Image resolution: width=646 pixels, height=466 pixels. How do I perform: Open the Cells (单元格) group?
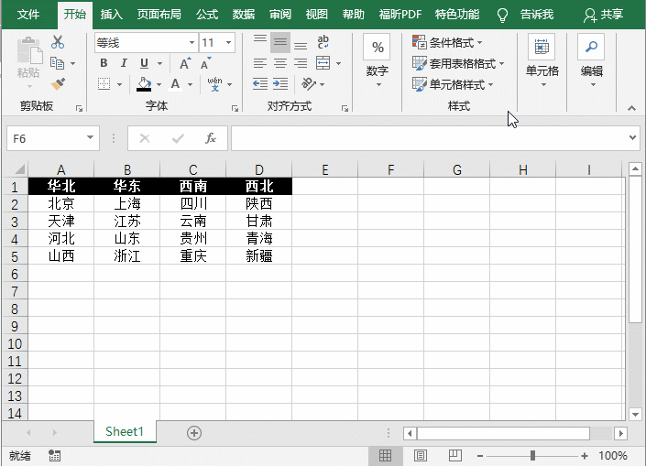tap(542, 61)
